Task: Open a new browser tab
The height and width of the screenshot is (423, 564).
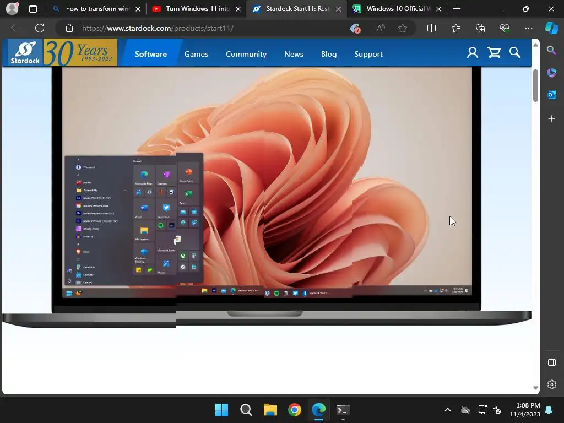Action: coord(457,9)
